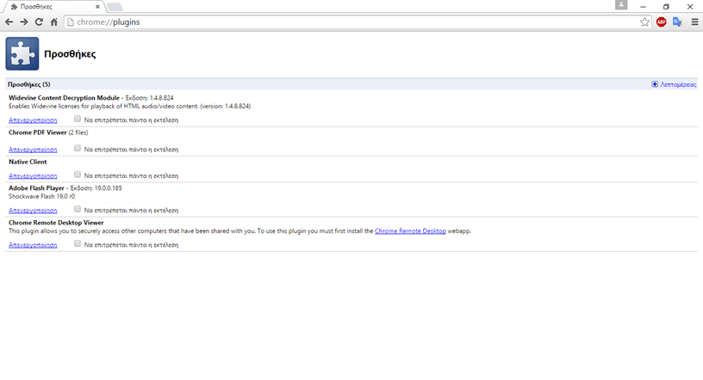Click the Chrome PDF Viewer title
This screenshot has height=380, width=703.
click(x=38, y=132)
